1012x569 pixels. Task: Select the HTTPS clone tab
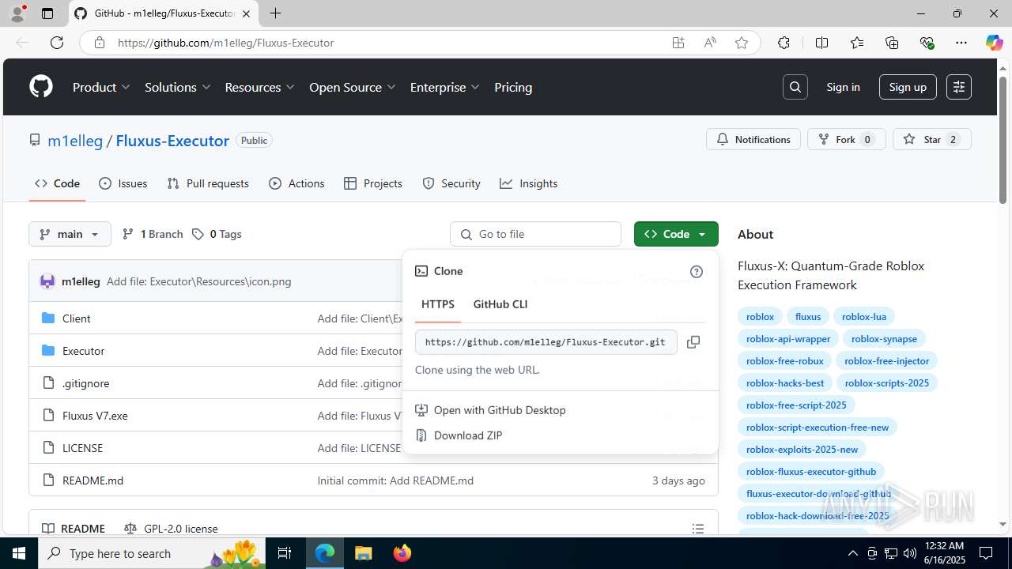[438, 304]
